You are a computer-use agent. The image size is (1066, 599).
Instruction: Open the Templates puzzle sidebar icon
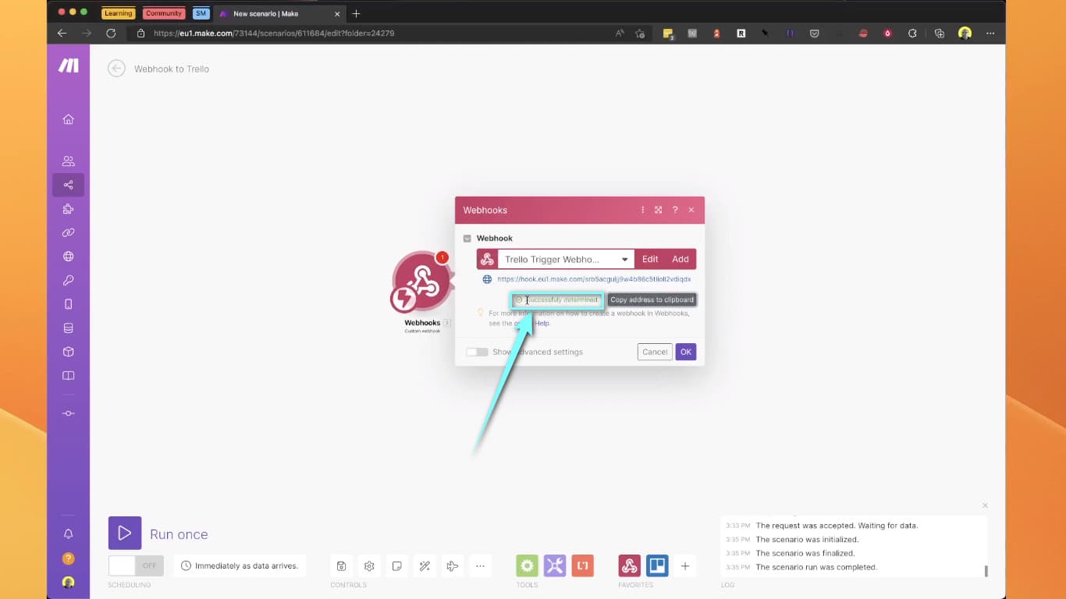point(69,209)
